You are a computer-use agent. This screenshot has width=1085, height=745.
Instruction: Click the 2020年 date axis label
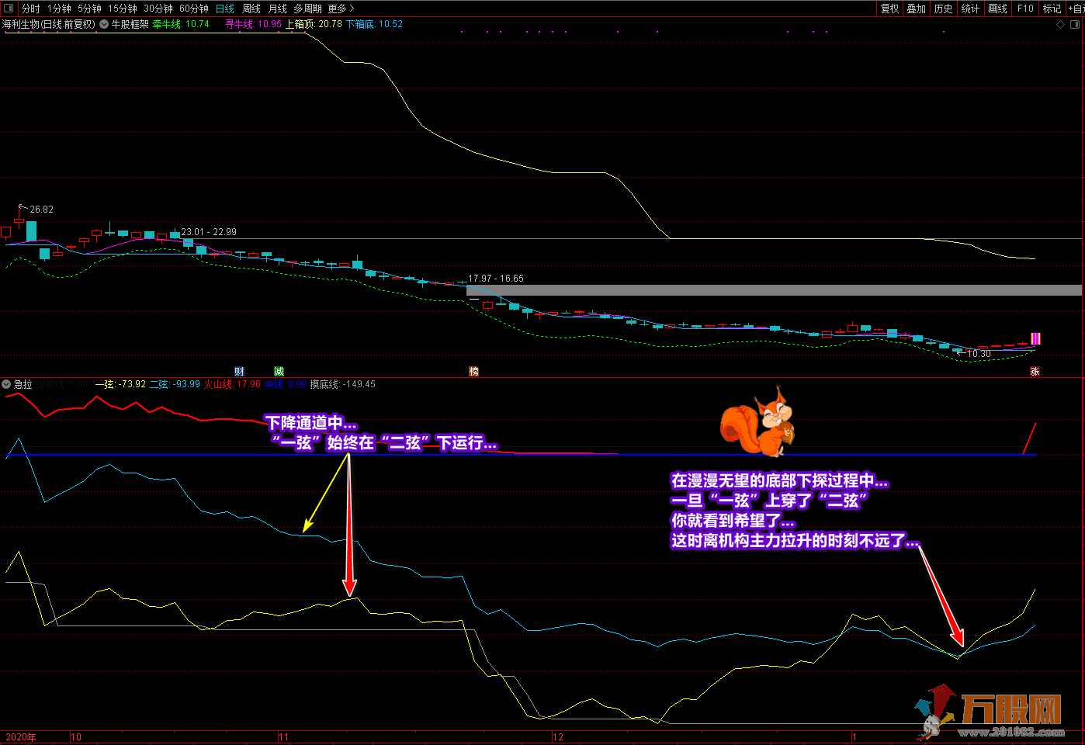[20, 737]
